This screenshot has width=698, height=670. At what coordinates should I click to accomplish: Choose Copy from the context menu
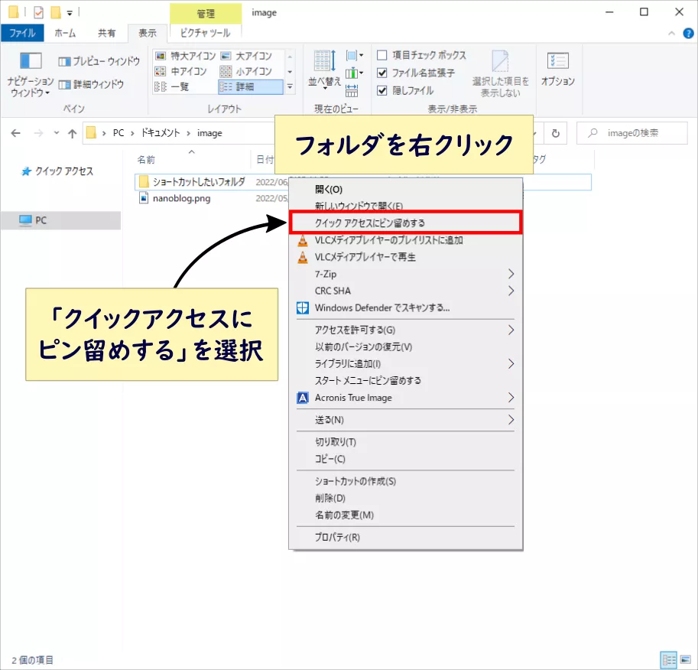(x=405, y=460)
